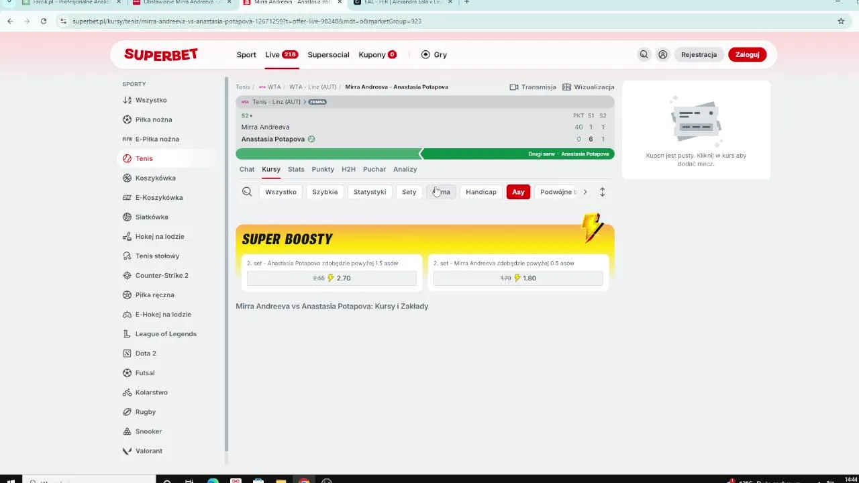Open Kupony in top navigation

pos(378,55)
